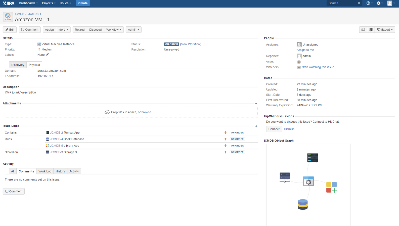399x226 pixels.
Task: Click the jCMDB breadcrumb link
Action: pos(20,14)
